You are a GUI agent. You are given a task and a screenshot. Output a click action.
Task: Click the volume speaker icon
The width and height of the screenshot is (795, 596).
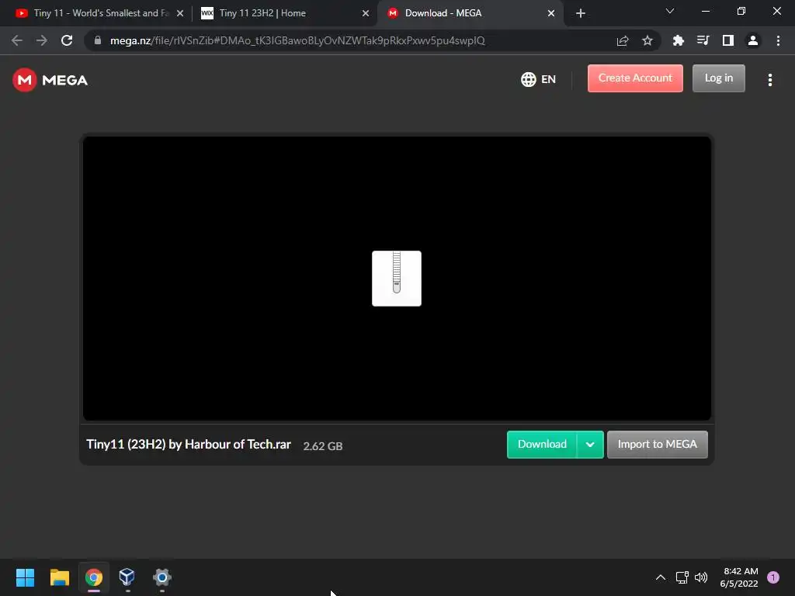click(701, 577)
